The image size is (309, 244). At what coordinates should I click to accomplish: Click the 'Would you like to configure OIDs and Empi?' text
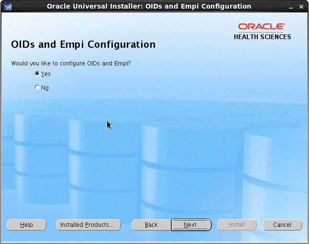click(x=71, y=64)
